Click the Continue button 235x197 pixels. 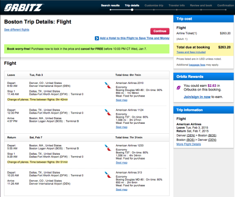coord(160,31)
